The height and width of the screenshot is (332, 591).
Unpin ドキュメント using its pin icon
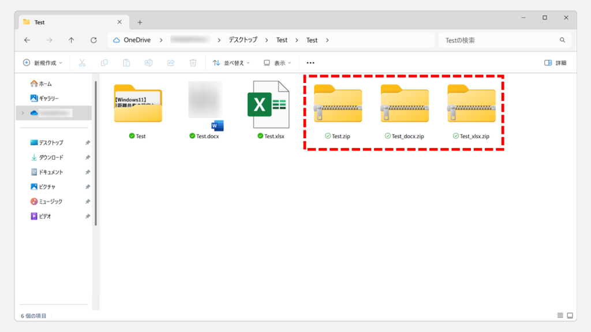(x=88, y=172)
